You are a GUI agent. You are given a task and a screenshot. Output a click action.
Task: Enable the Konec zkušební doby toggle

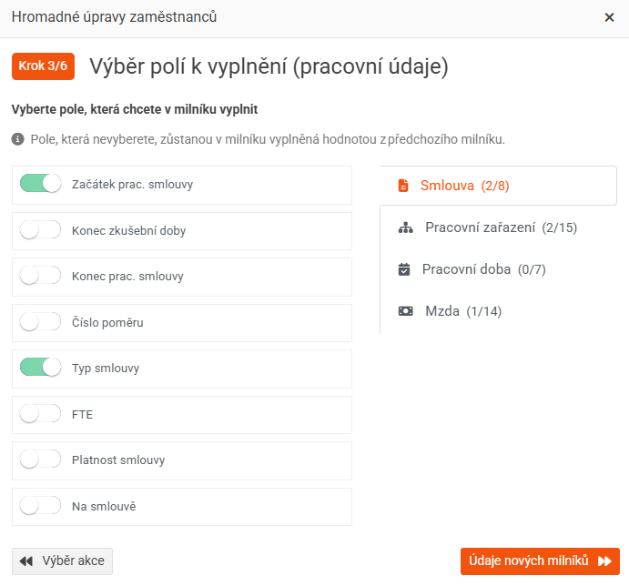[x=40, y=230]
